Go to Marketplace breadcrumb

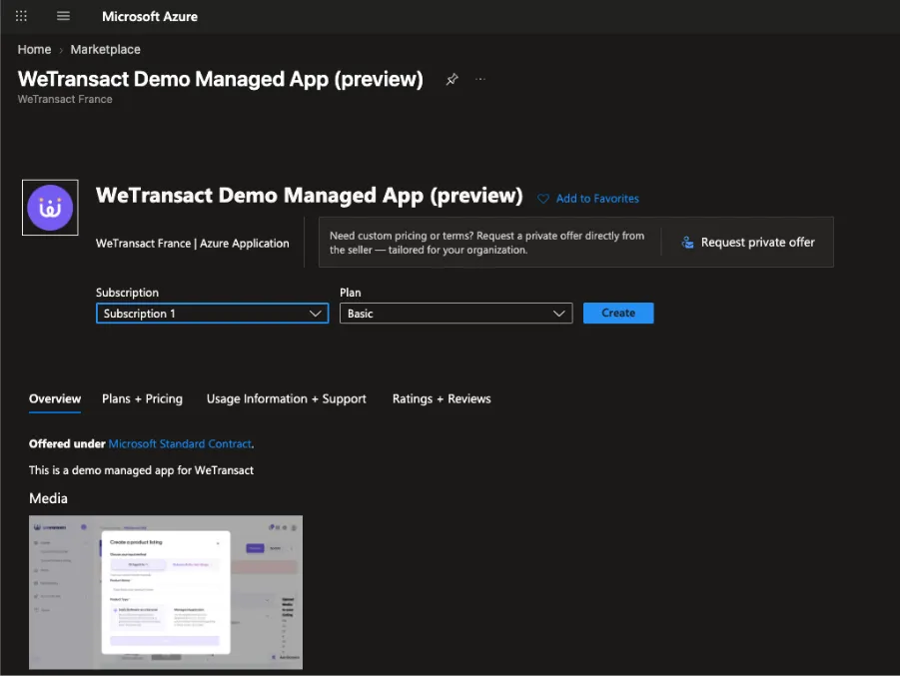point(106,49)
